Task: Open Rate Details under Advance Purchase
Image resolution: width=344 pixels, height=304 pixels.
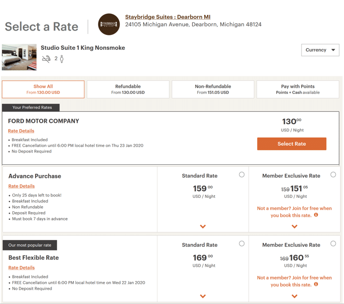Action: click(x=21, y=186)
